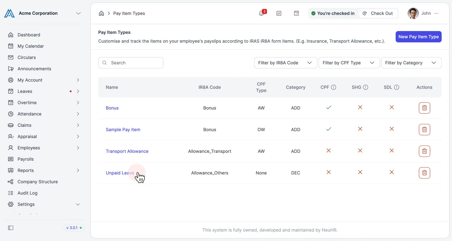Screen dimensions: 452x241
Task: Expand the Claims submenu chevron
Action: [78, 125]
